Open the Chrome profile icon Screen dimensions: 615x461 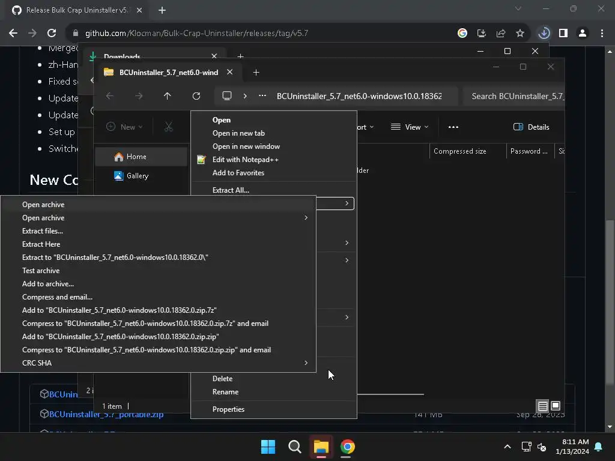pyautogui.click(x=583, y=34)
